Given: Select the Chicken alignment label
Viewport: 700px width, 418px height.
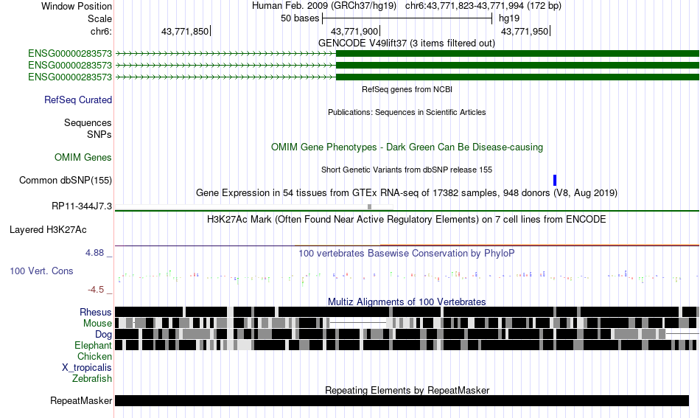Looking at the screenshot, I should tap(94, 356).
